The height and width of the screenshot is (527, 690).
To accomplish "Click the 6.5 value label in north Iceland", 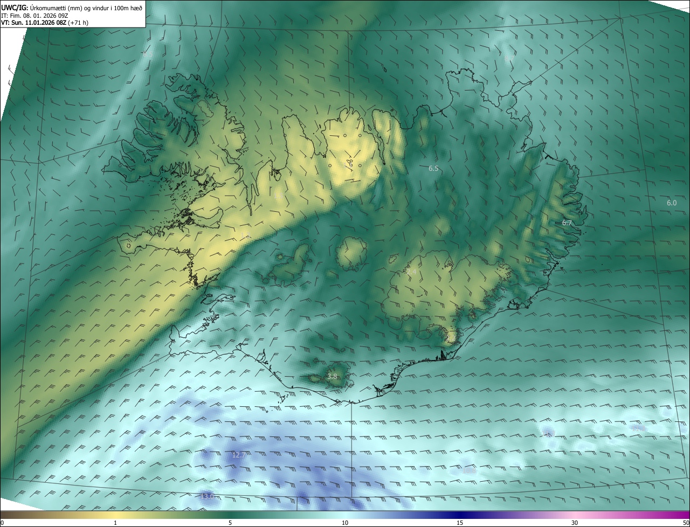I will coord(433,169).
